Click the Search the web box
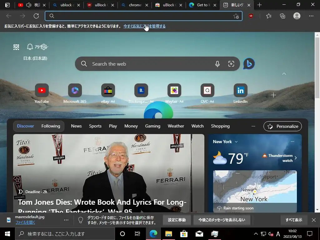 (x=157, y=64)
